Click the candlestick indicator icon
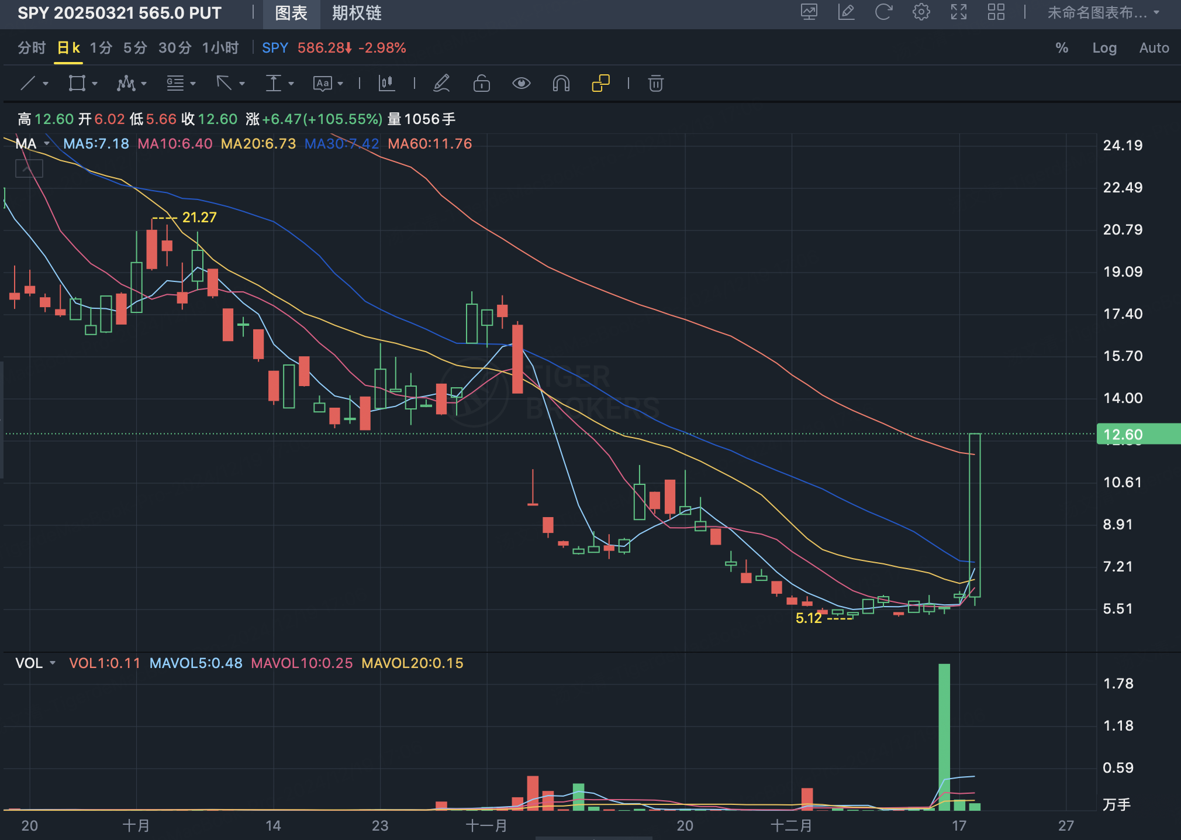The image size is (1181, 840). (386, 84)
